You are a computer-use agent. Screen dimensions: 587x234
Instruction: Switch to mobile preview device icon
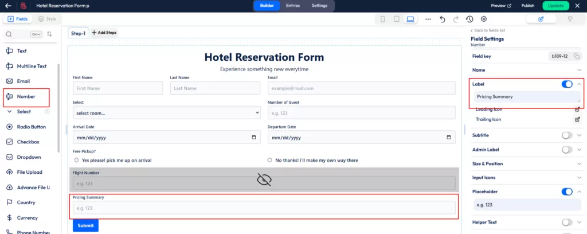(x=383, y=19)
